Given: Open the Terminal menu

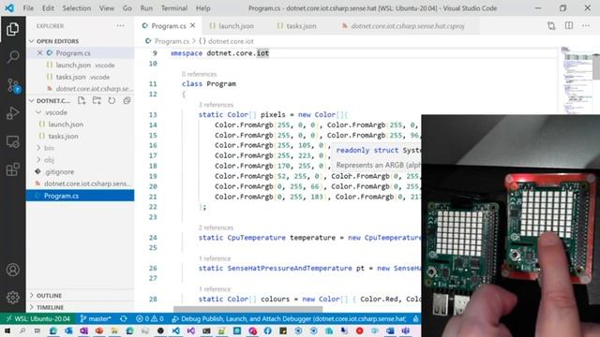Looking at the screenshot, I should click(x=174, y=8).
